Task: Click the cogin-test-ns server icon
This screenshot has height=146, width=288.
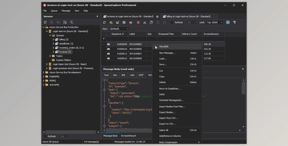Action: click(x=50, y=31)
